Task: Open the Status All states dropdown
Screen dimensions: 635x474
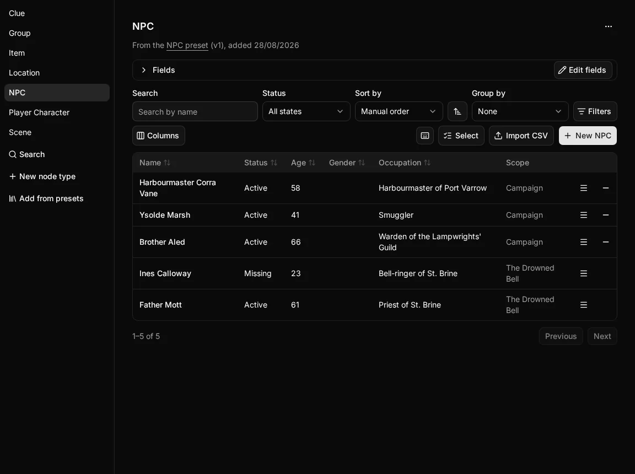Action: click(306, 111)
